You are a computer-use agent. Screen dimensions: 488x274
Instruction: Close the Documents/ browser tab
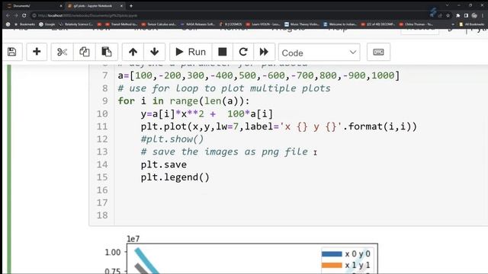[61, 6]
